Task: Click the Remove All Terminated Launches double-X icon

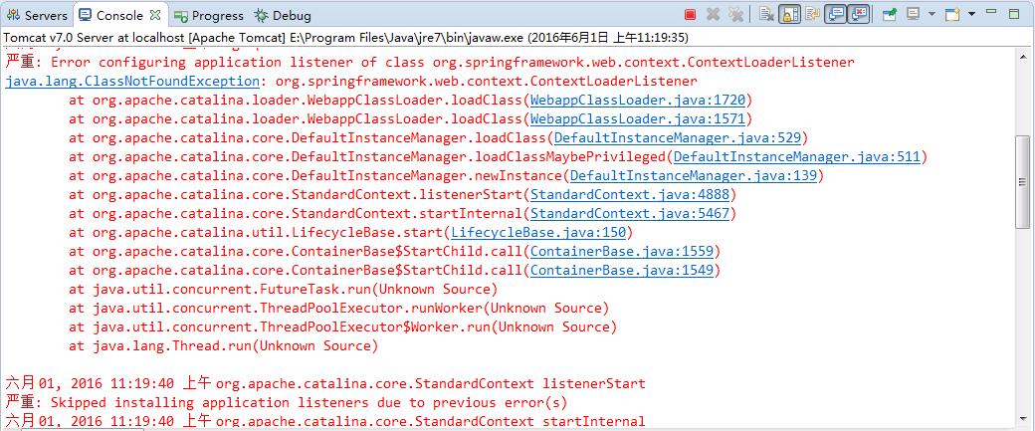Action: click(735, 15)
